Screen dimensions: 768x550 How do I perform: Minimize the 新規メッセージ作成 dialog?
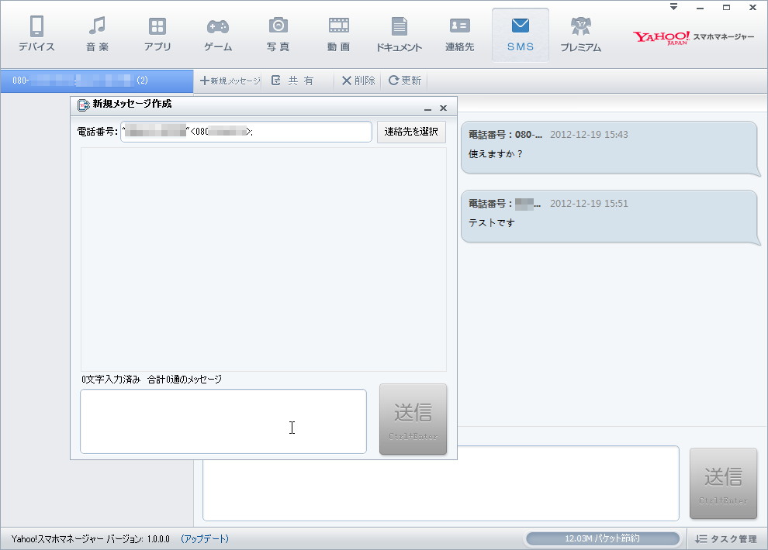(x=427, y=108)
